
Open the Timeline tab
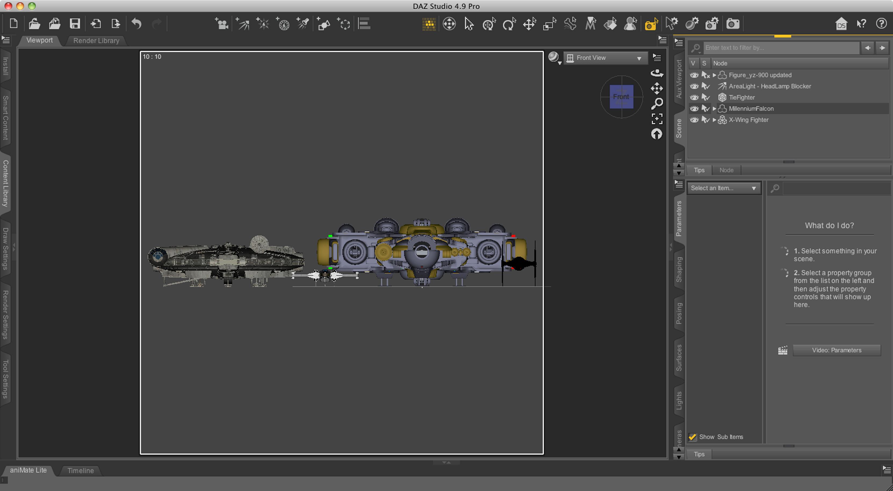pos(80,471)
